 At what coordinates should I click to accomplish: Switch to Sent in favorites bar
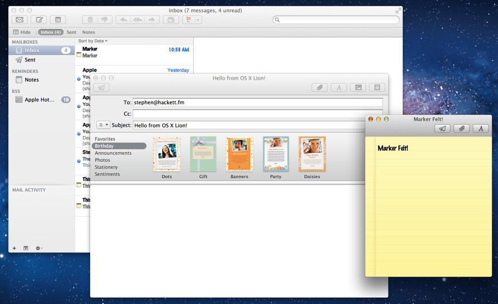[72, 32]
